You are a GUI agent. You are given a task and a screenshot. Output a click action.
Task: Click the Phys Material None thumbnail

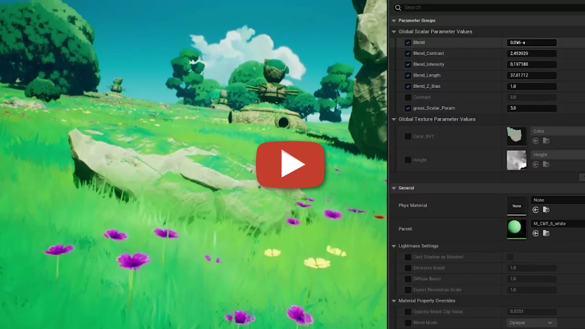[516, 206]
